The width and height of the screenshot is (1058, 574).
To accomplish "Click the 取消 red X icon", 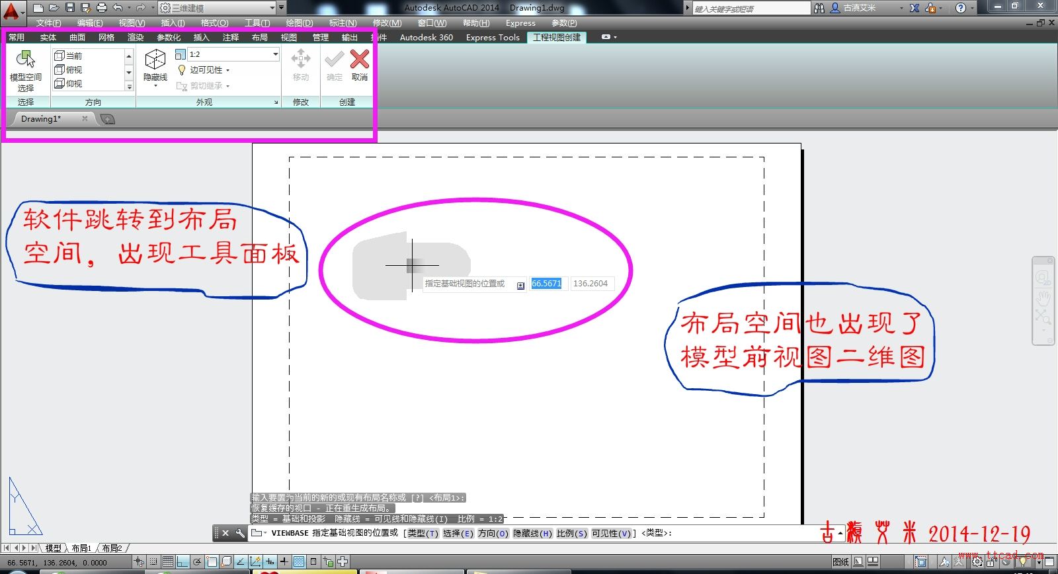I will (360, 59).
